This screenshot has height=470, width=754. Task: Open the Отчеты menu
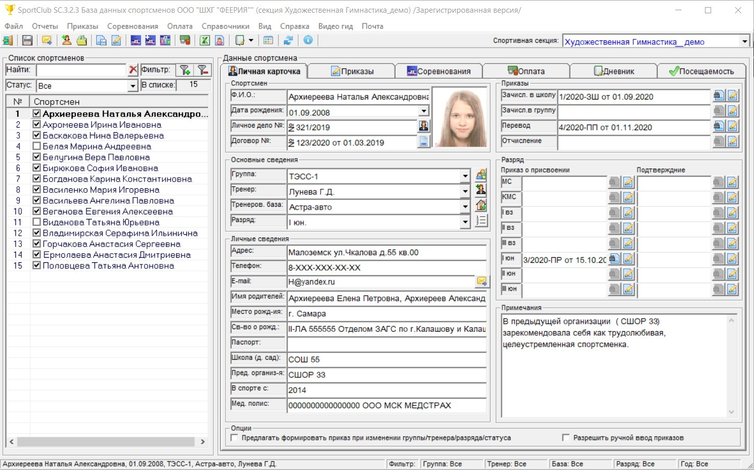click(45, 26)
